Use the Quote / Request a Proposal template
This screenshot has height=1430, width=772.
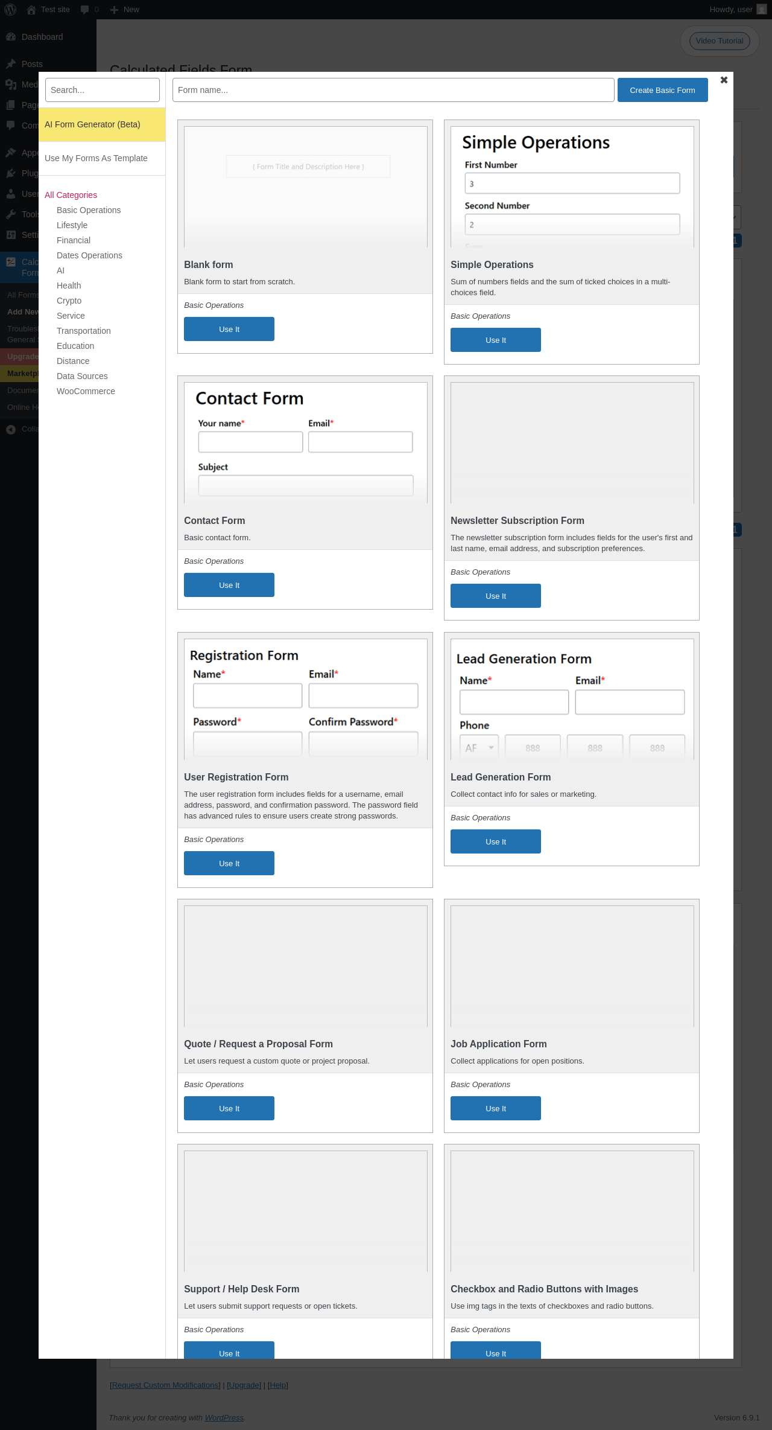tap(229, 1108)
